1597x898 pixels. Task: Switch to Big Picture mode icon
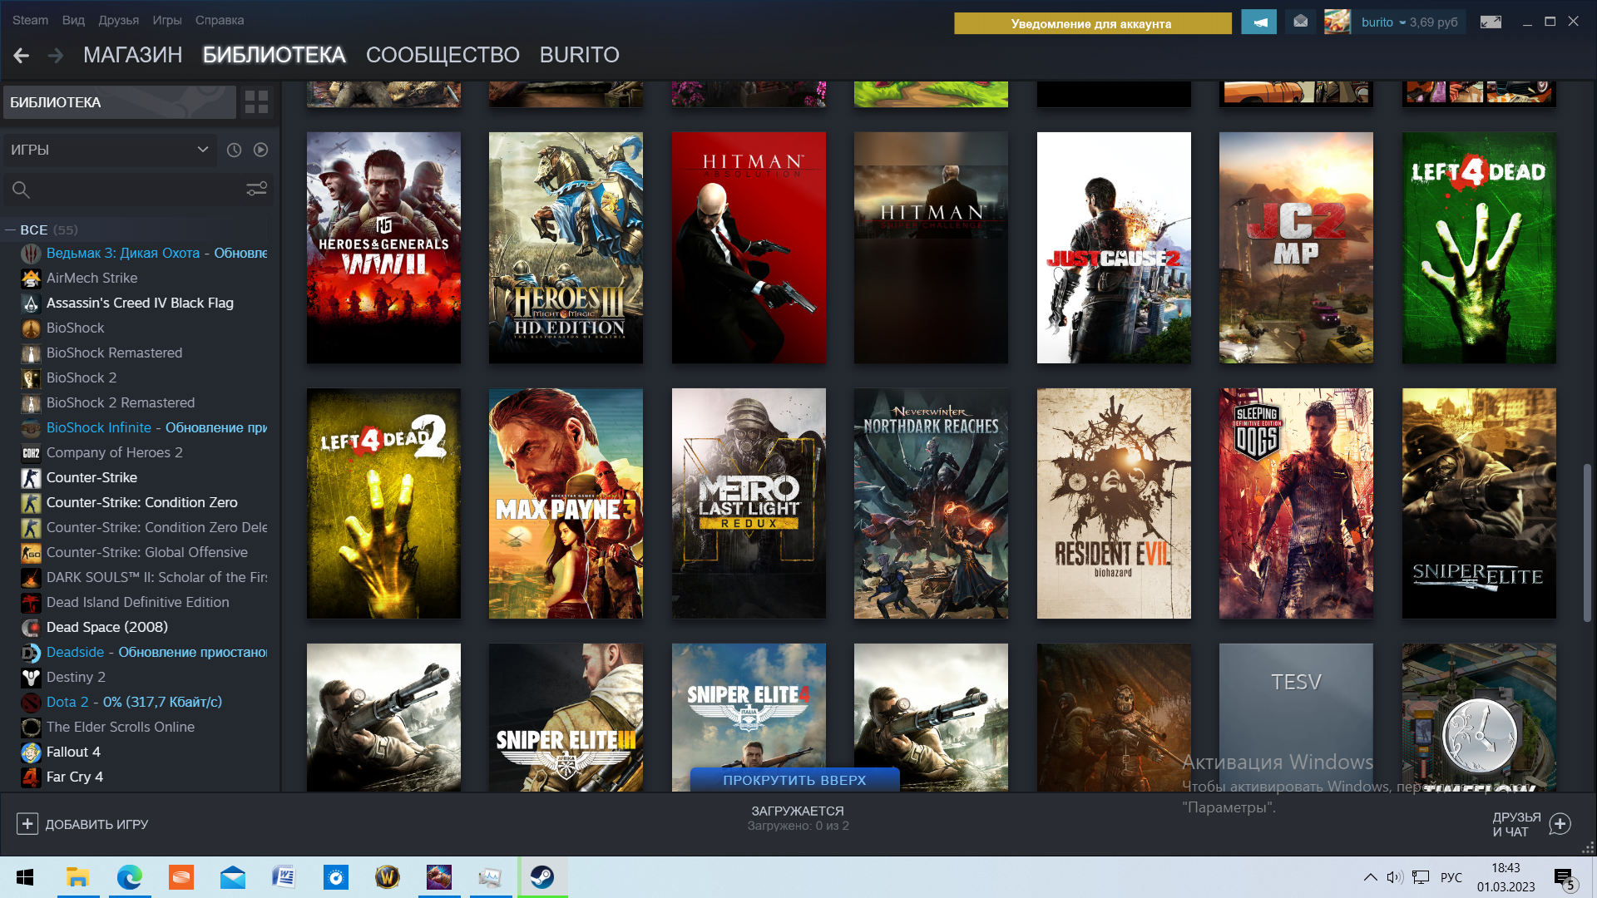(1491, 22)
